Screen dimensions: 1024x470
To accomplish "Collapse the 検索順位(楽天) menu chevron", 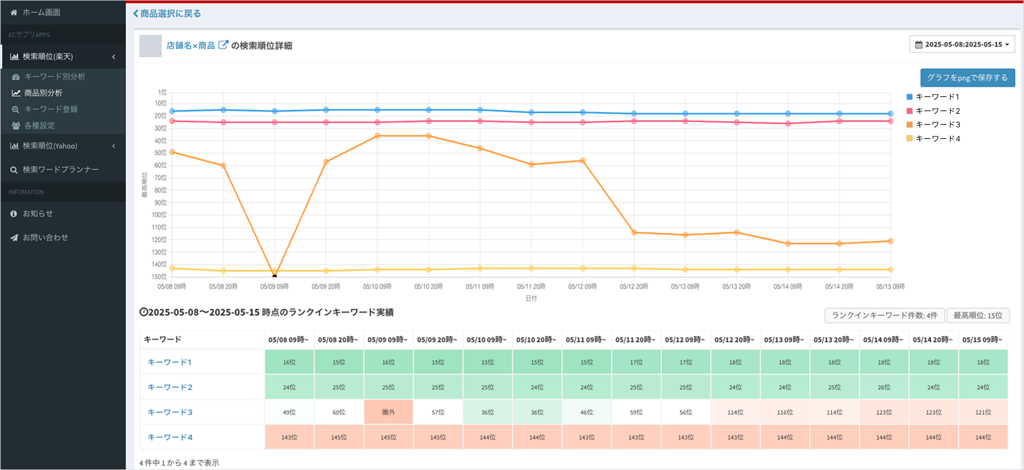I will click(114, 57).
